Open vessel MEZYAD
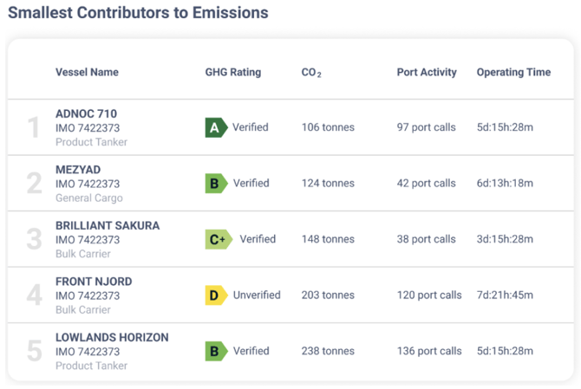This screenshot has width=581, height=389. (x=78, y=170)
